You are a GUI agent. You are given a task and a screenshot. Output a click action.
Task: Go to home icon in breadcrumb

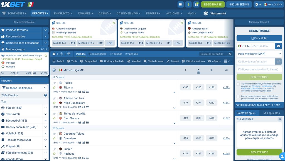[x=54, y=54]
